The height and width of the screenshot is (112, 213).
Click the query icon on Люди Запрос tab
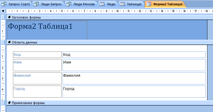pyautogui.click(x=36, y=4)
